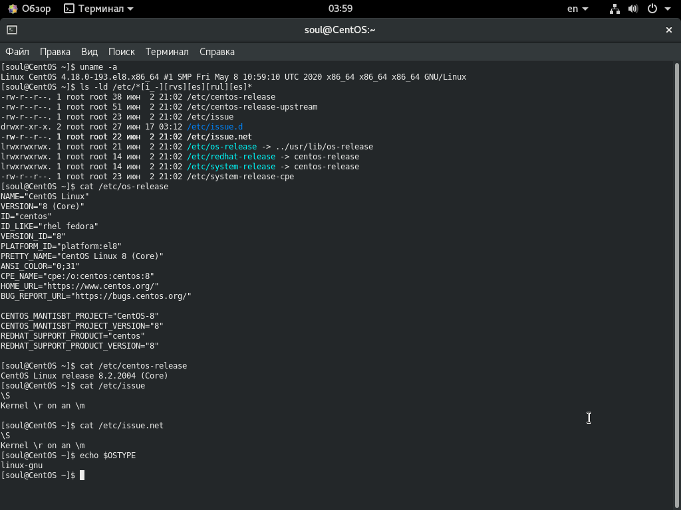Image resolution: width=681 pixels, height=510 pixels.
Task: Click the line CENTOS_MANTISBT_PROJECT_VERSION="8"
Action: (82, 326)
